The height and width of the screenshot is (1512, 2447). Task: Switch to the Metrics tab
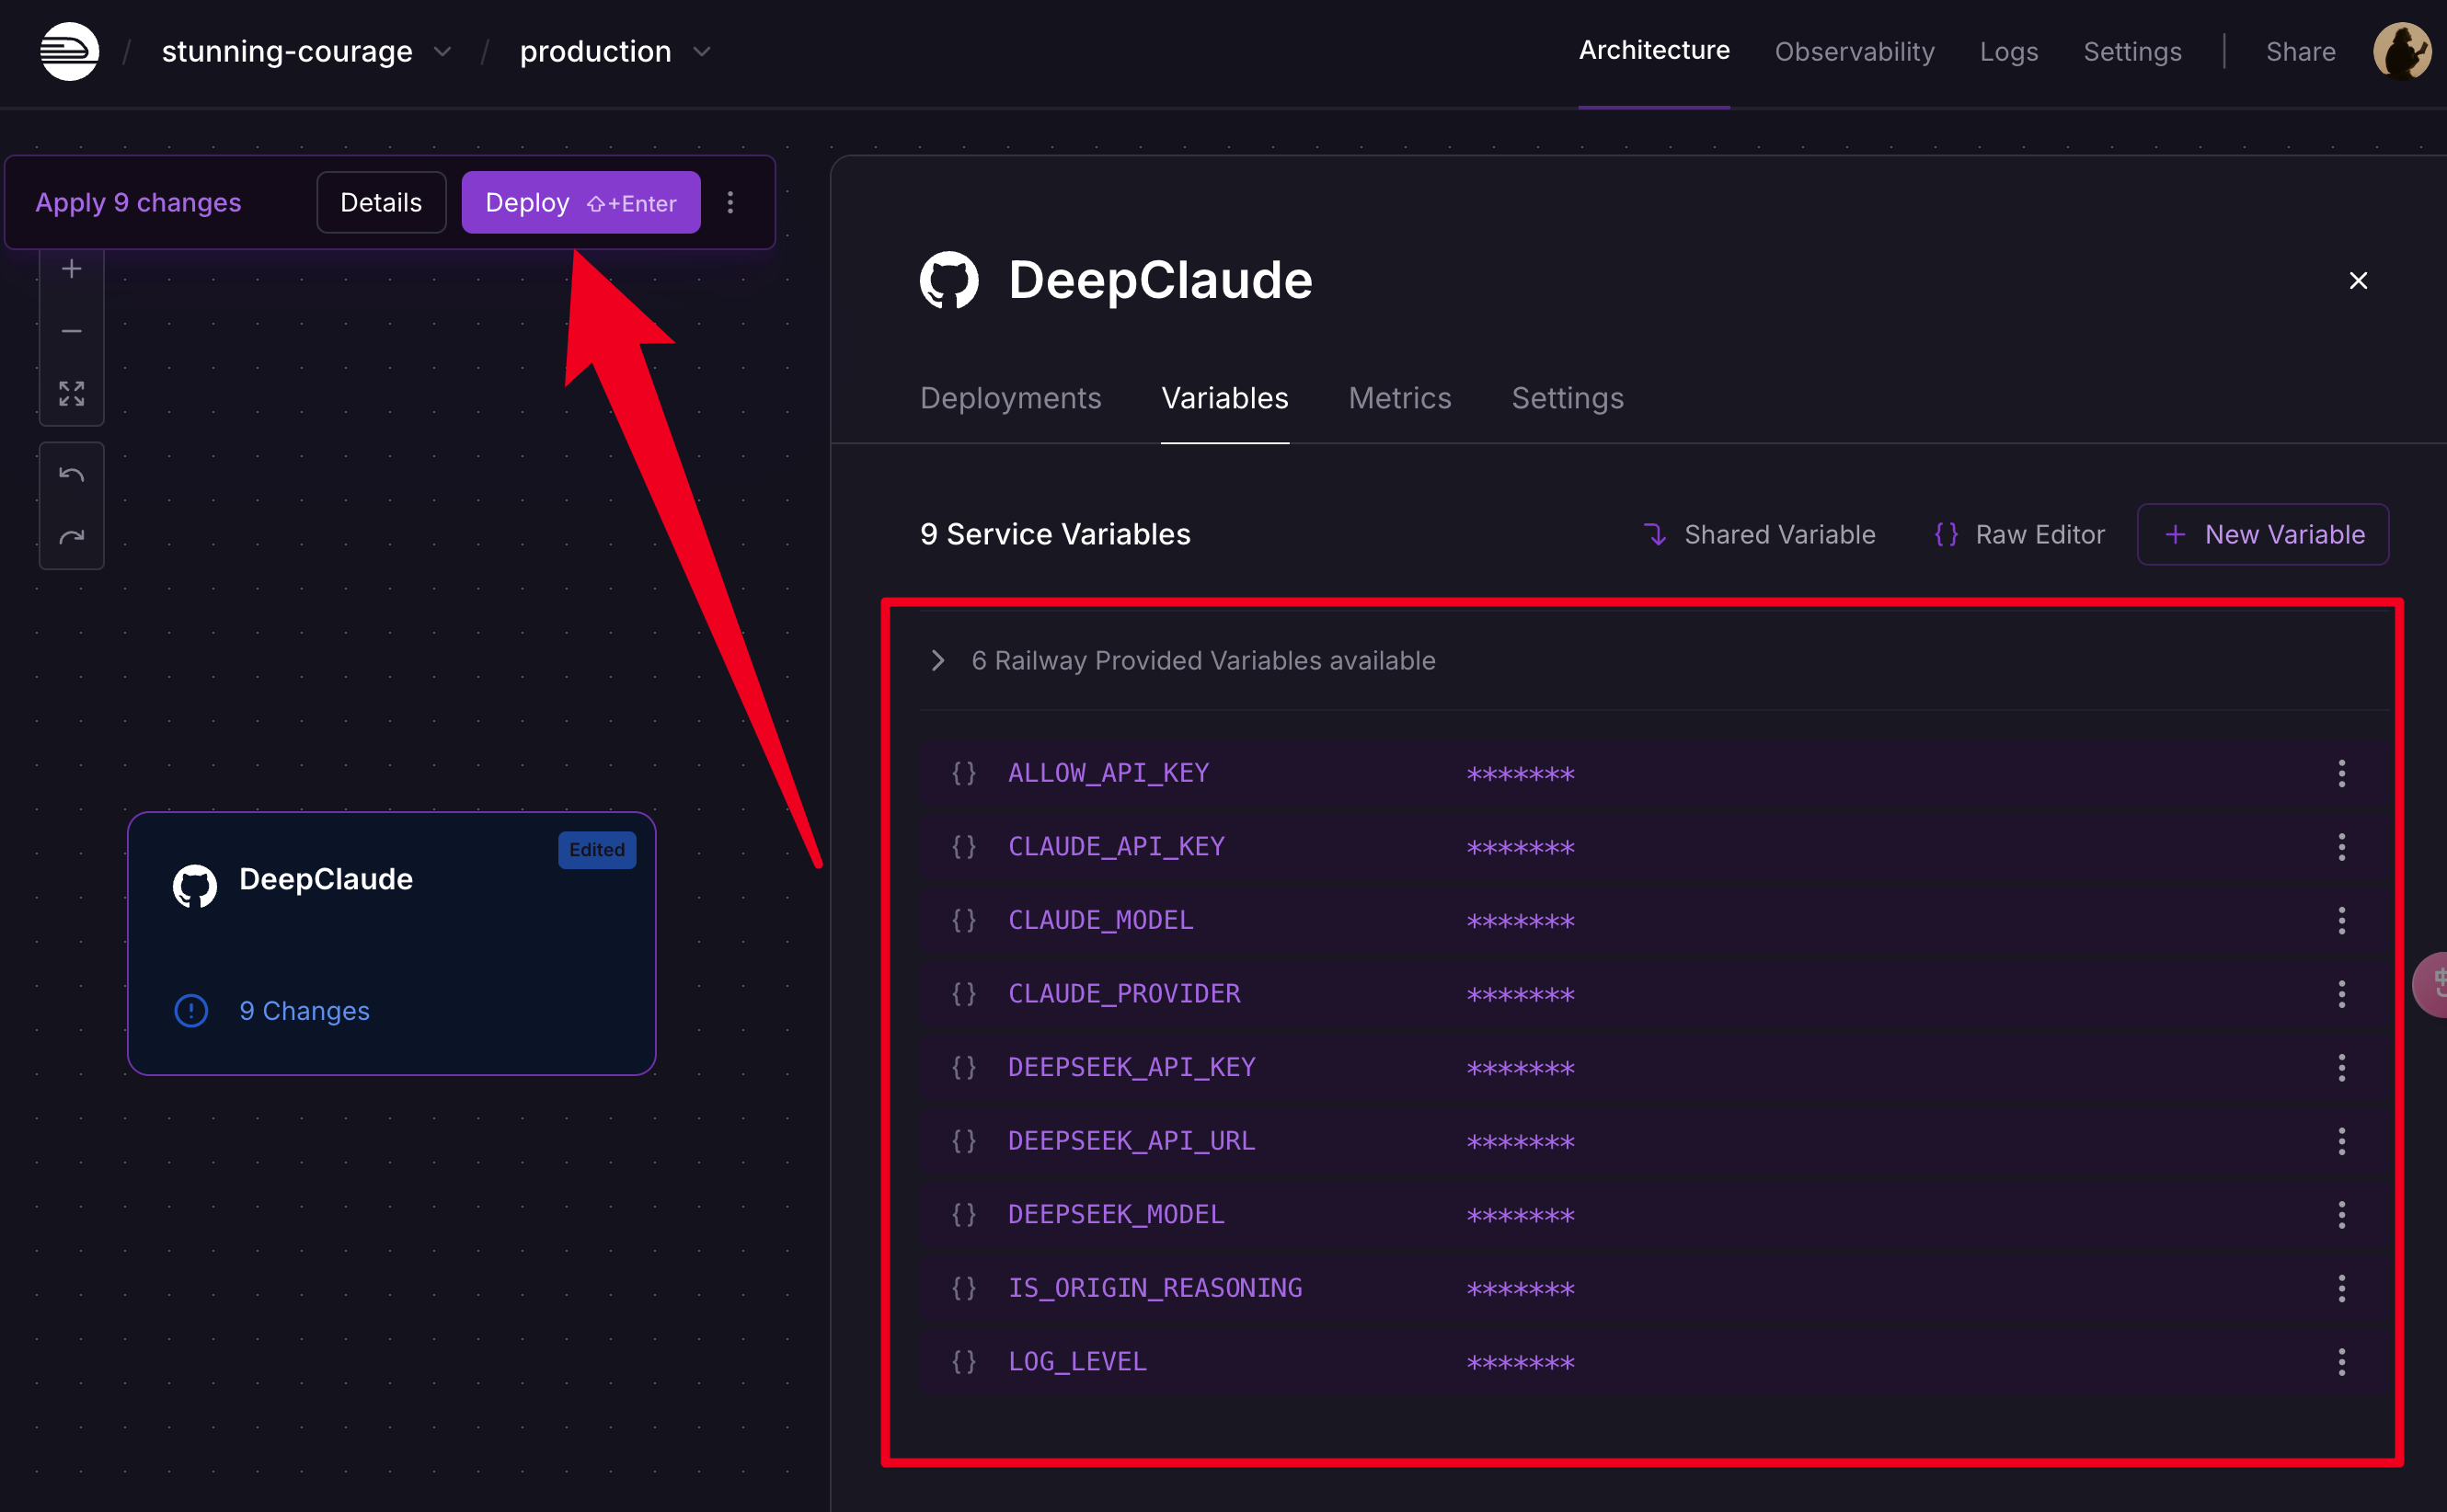[x=1399, y=398]
